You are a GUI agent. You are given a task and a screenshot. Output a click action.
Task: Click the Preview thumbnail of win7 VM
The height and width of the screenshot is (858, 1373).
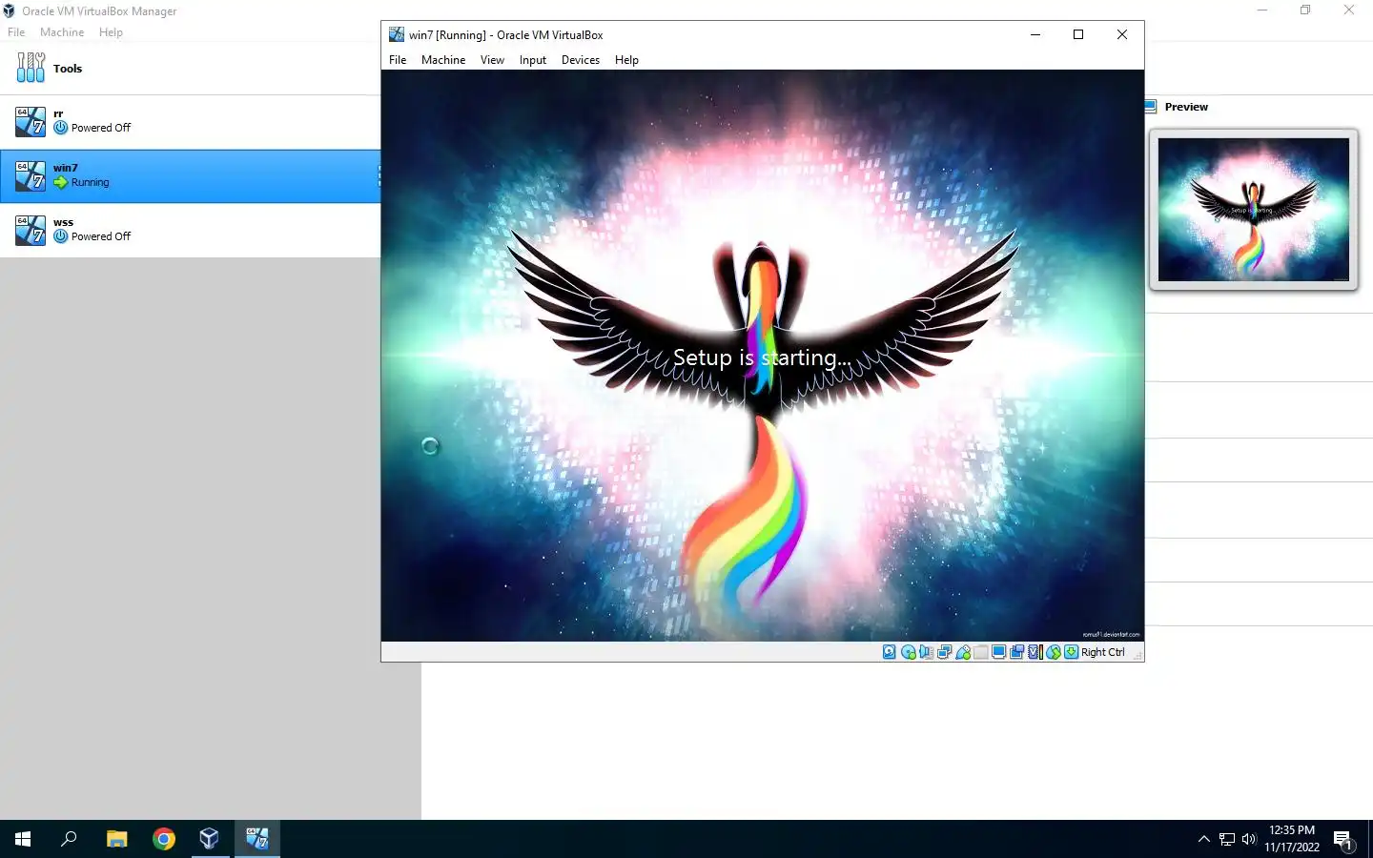tap(1254, 210)
